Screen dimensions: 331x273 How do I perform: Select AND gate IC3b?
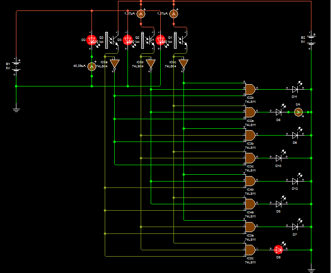250,135
